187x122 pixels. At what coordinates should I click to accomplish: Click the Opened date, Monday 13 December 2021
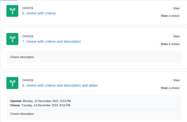(x=47, y=101)
